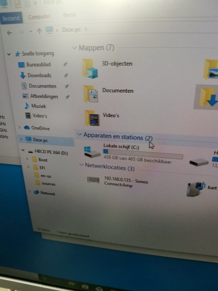Screen dimensions: 218x291
Task: Open the Bestand ribbon tab
Action: pyautogui.click(x=11, y=18)
